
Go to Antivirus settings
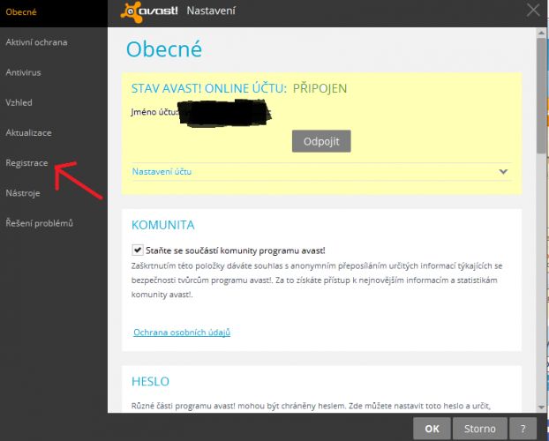[23, 72]
